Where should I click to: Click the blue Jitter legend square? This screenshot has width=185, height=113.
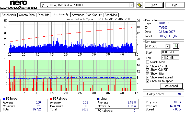98,99
